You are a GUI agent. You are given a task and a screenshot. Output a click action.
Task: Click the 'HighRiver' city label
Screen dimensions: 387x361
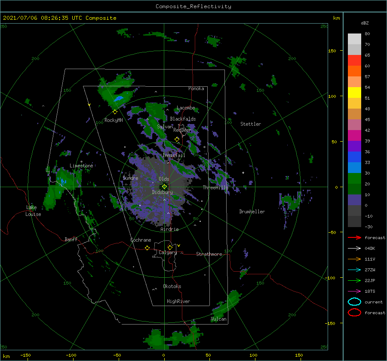(x=178, y=301)
